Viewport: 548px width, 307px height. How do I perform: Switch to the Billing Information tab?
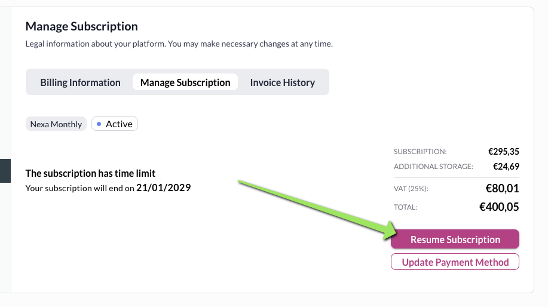pyautogui.click(x=80, y=82)
